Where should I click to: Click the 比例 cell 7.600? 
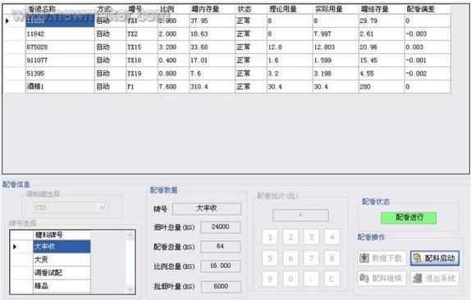click(173, 87)
